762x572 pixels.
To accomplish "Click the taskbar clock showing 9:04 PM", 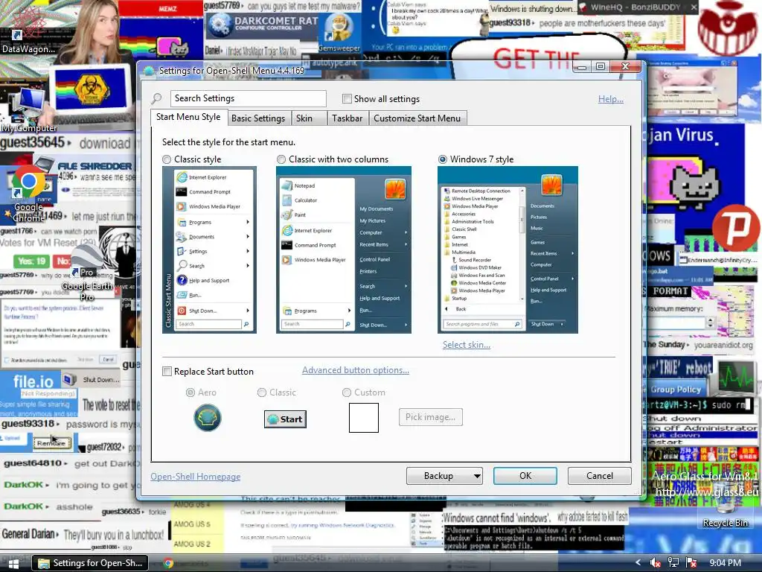I will [x=725, y=563].
